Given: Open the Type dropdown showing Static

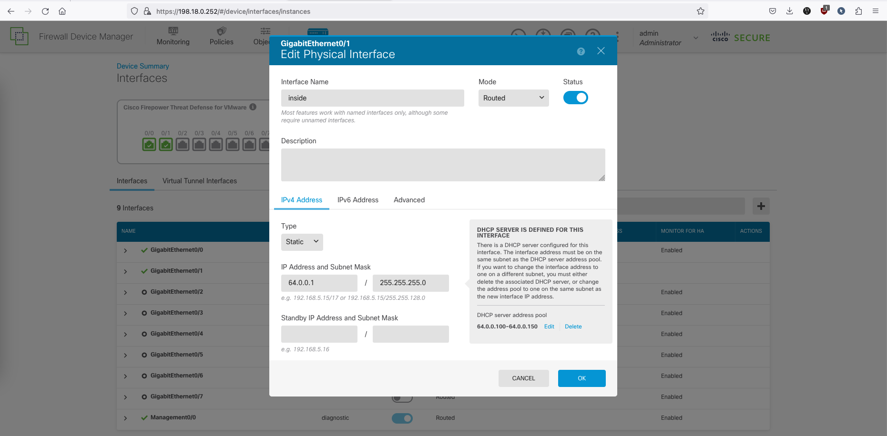Looking at the screenshot, I should (x=302, y=242).
